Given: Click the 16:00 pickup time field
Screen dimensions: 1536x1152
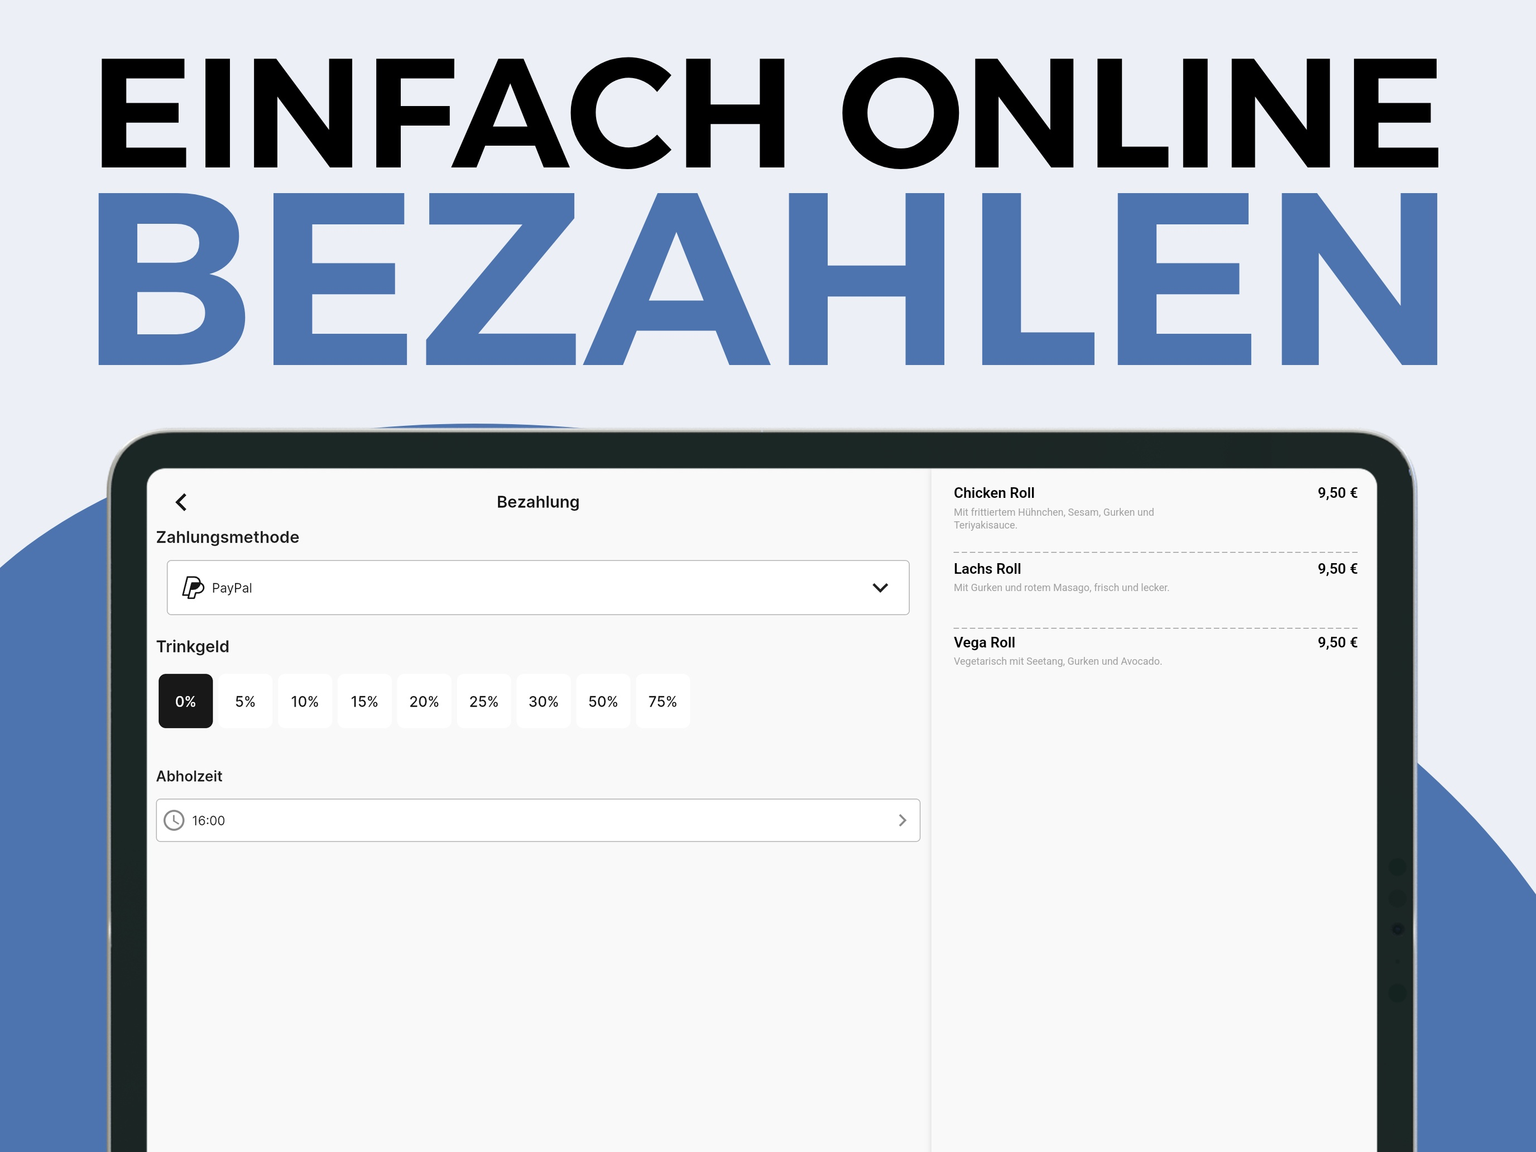Looking at the screenshot, I should 538,820.
